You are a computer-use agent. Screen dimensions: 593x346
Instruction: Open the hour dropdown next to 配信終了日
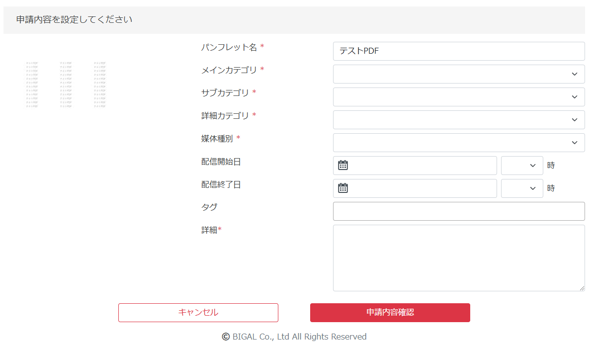[x=522, y=188]
